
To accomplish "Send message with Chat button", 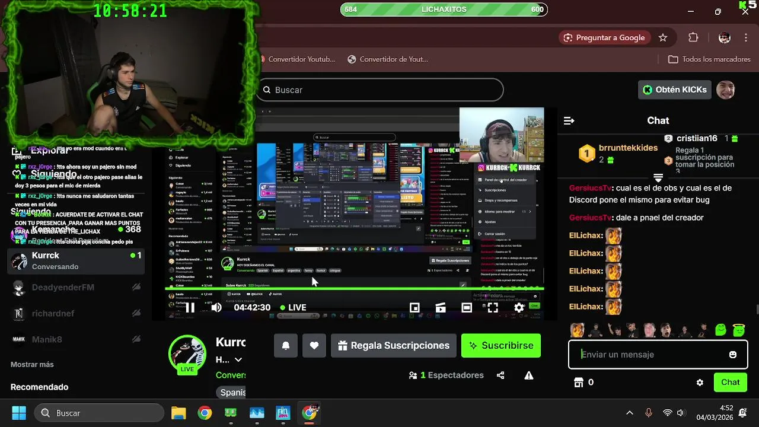I will pos(730,383).
